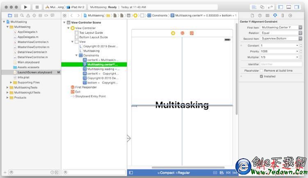Switch to the Version editor
The width and height of the screenshot is (308, 178).
click(x=270, y=7)
